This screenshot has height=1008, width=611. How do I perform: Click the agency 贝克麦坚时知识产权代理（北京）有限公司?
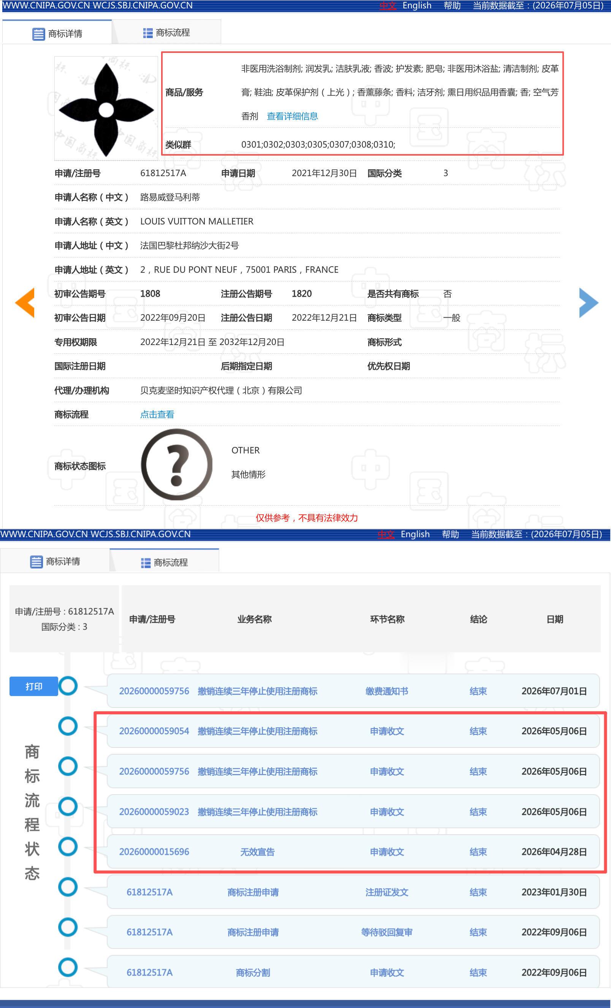pyautogui.click(x=221, y=390)
